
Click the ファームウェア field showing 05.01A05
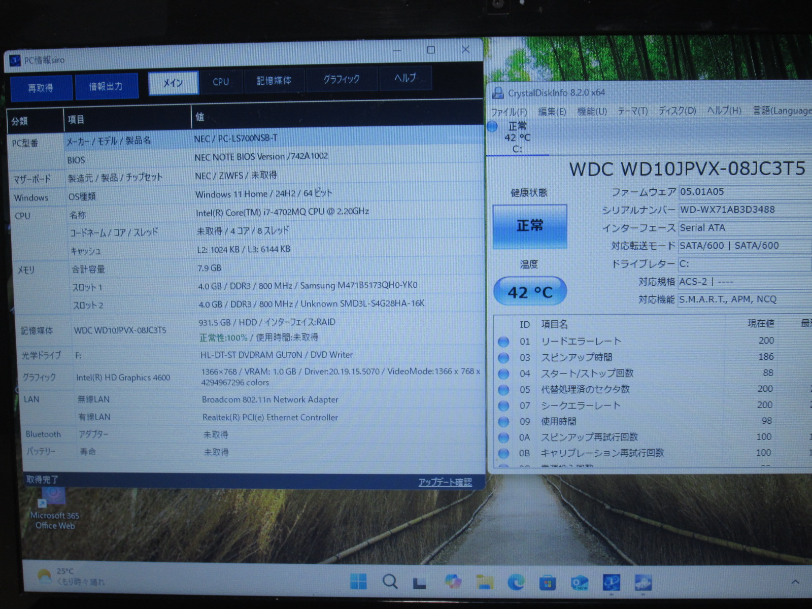tap(745, 192)
